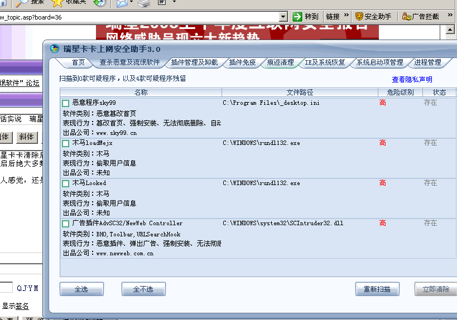This screenshot has width=457, height=320.
Task: Click the captcha input box beside QJYM
Action: point(6,287)
